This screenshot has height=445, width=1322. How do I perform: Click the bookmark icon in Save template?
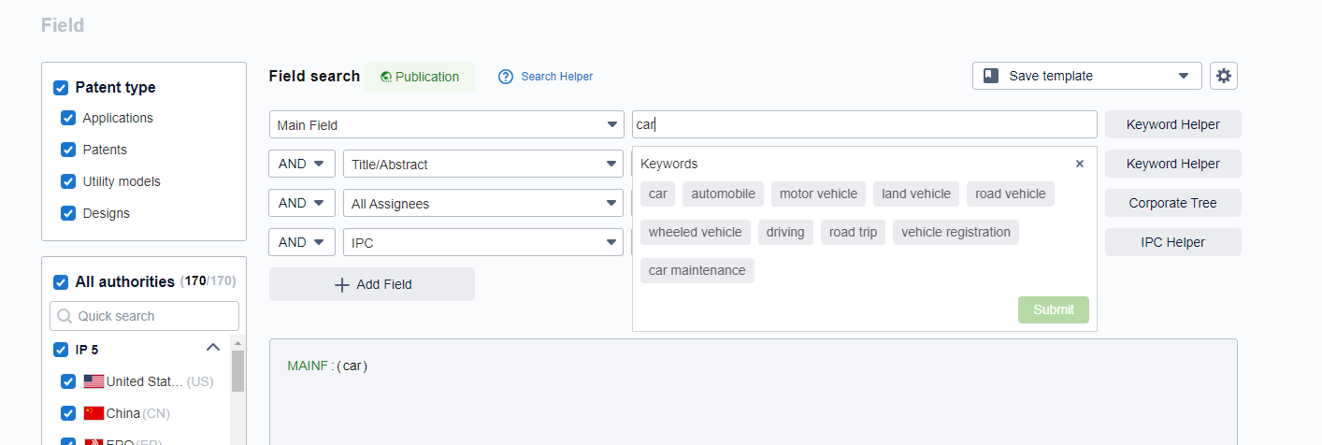click(x=991, y=76)
